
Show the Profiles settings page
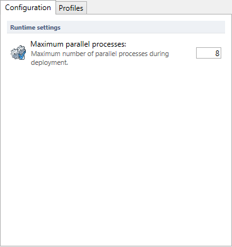tap(71, 8)
